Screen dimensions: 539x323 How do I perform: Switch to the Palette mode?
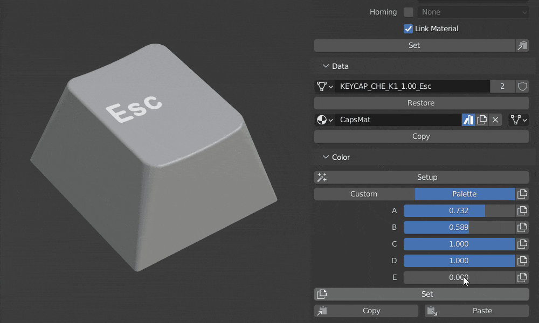pyautogui.click(x=464, y=194)
